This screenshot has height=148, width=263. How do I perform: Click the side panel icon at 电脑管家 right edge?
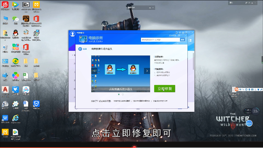point(190,40)
